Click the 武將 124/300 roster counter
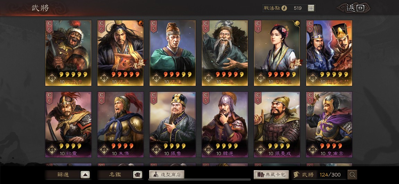Screen dimensions: 399x184 coord(319,175)
